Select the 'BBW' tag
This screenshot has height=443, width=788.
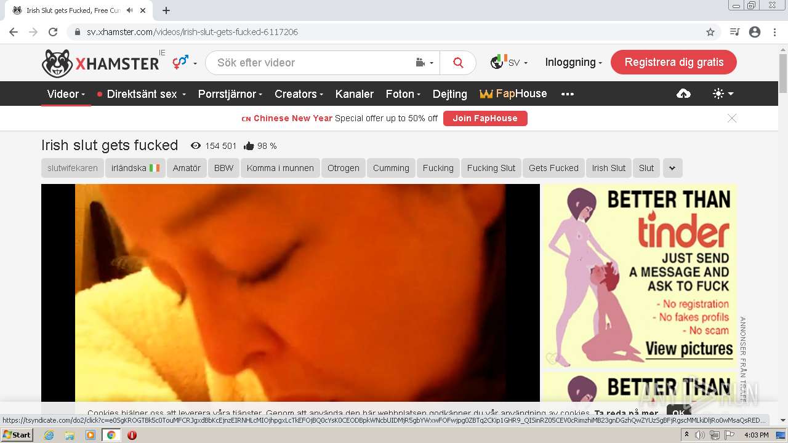point(224,168)
